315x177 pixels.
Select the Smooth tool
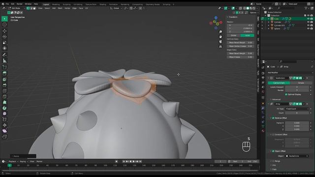coord(4,114)
